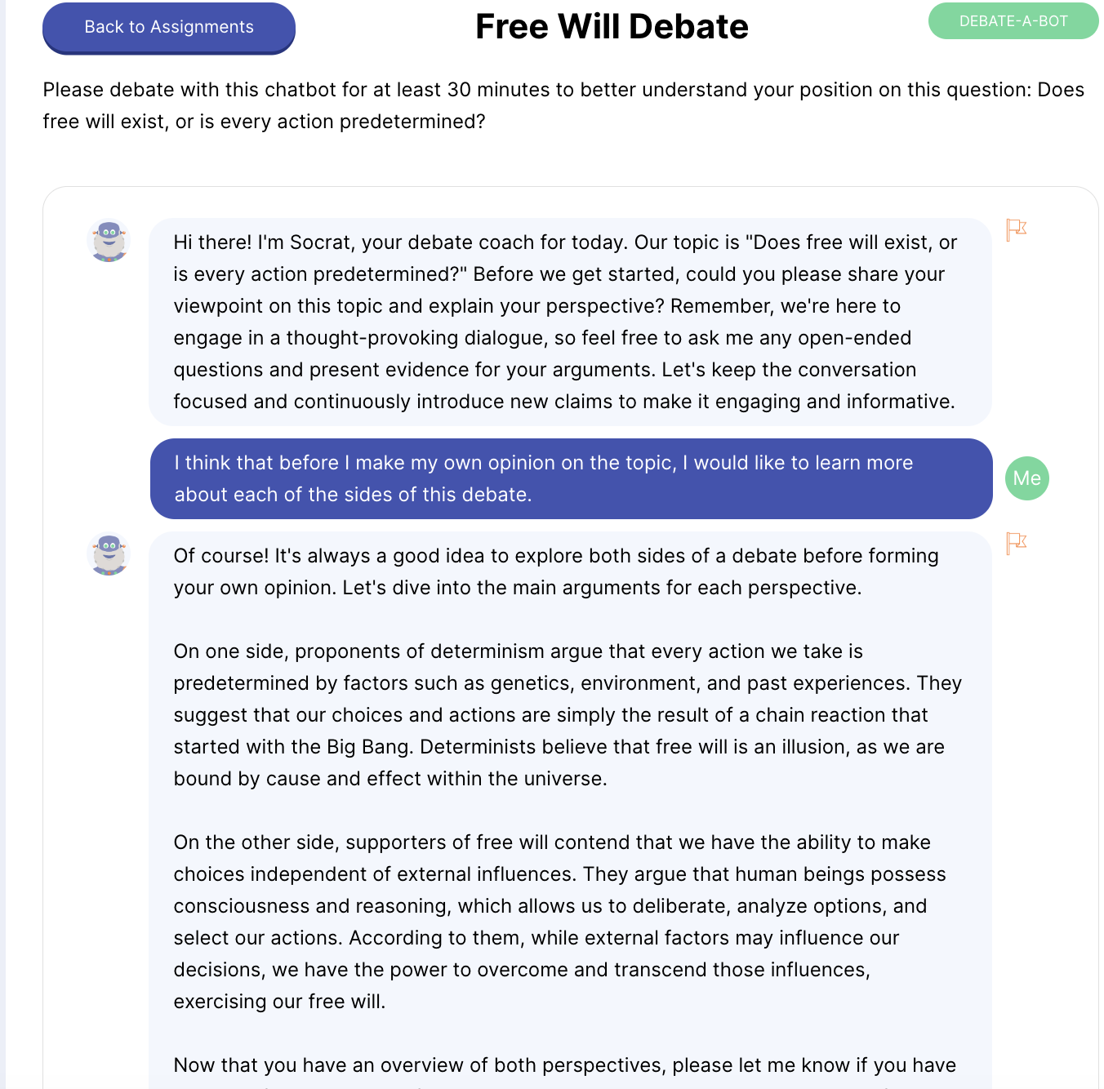Click the paragraph about proponents of determinism
This screenshot has width=1104, height=1089.
[x=567, y=714]
